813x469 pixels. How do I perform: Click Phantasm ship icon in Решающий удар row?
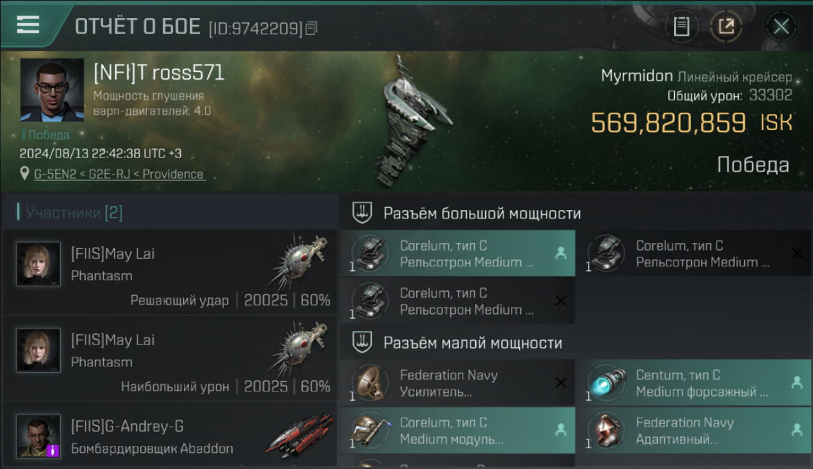pos(300,263)
